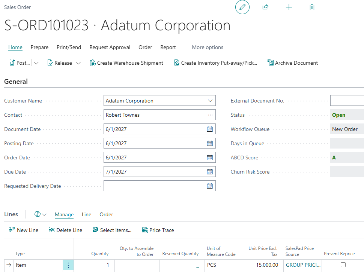Image resolution: width=364 pixels, height=272 pixels.
Task: Click the share icon
Action: pyautogui.click(x=265, y=7)
